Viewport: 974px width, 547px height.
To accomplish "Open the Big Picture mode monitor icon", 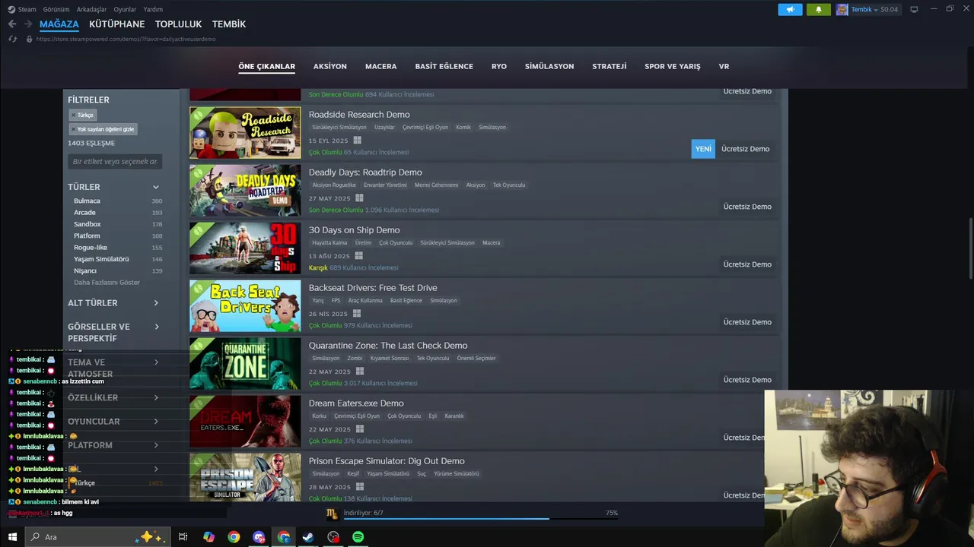I will point(914,9).
